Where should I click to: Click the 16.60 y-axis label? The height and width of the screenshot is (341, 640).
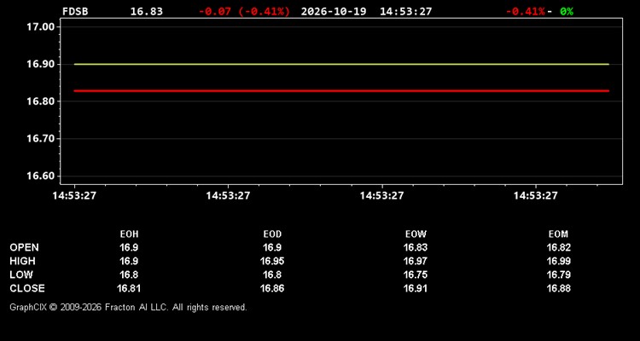40,176
